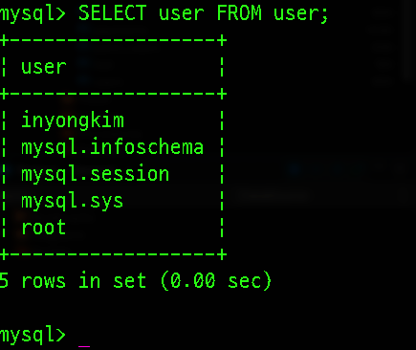
Task: Click the dashed separator below user header
Action: coord(113,94)
